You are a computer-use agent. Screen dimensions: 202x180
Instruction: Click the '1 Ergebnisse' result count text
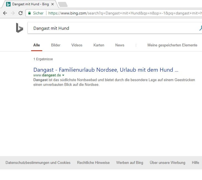click(x=43, y=59)
